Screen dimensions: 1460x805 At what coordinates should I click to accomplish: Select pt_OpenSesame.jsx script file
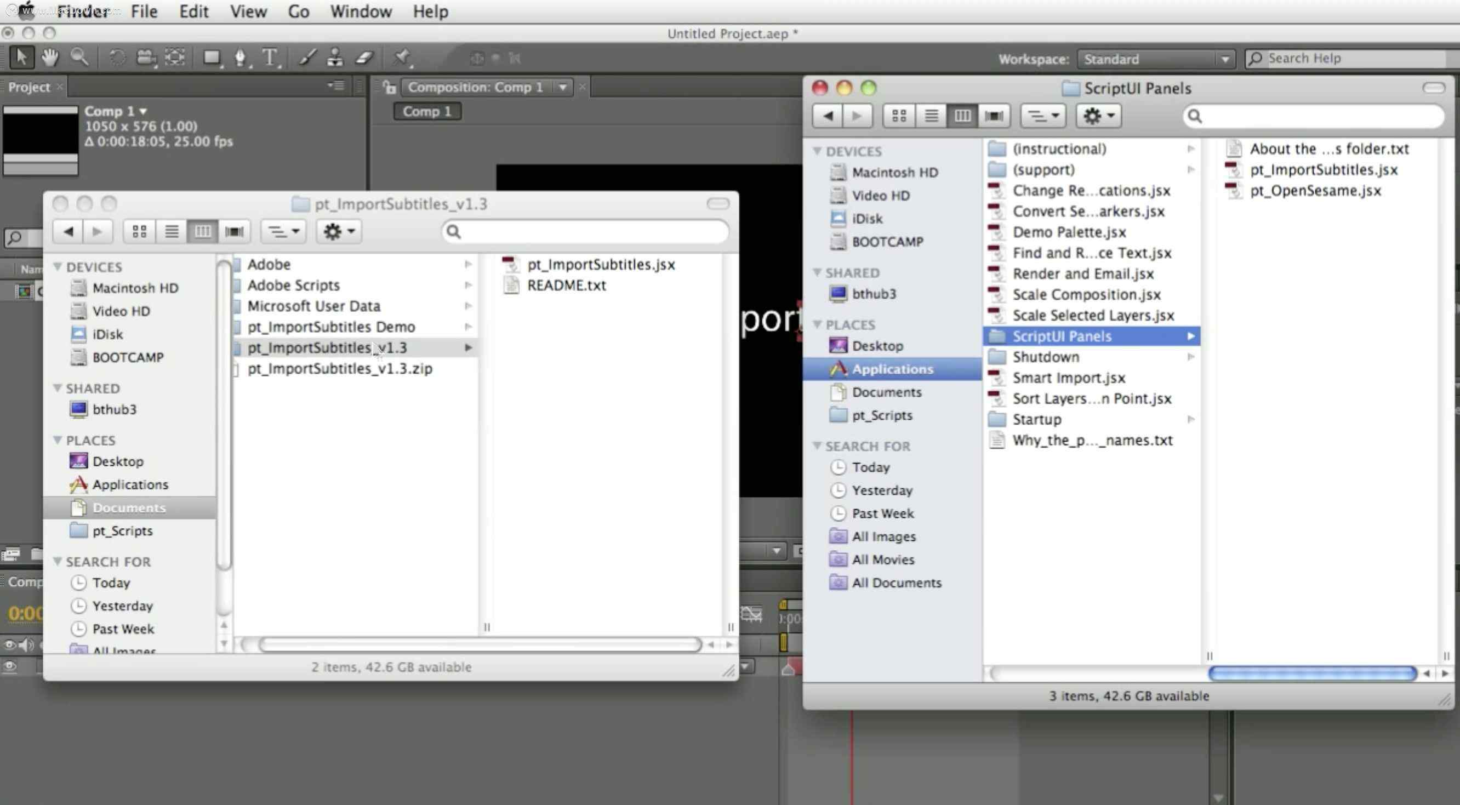tap(1304, 191)
